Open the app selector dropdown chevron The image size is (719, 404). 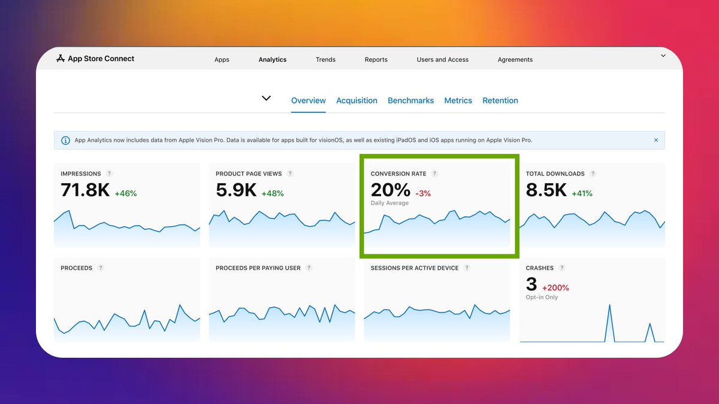click(x=266, y=99)
